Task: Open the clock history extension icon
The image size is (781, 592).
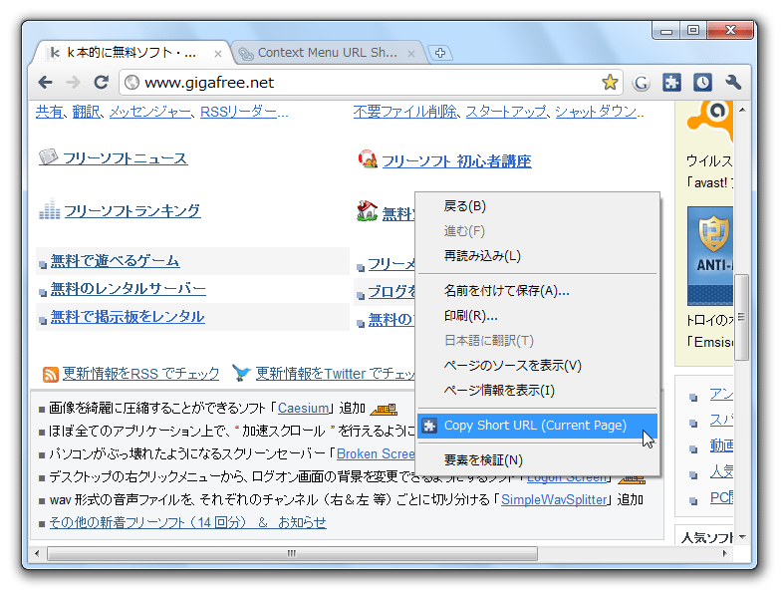Action: [702, 82]
